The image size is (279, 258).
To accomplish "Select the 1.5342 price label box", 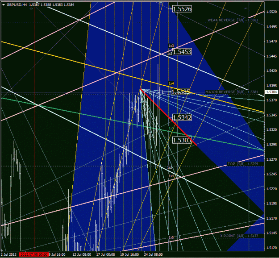I will [x=182, y=117].
